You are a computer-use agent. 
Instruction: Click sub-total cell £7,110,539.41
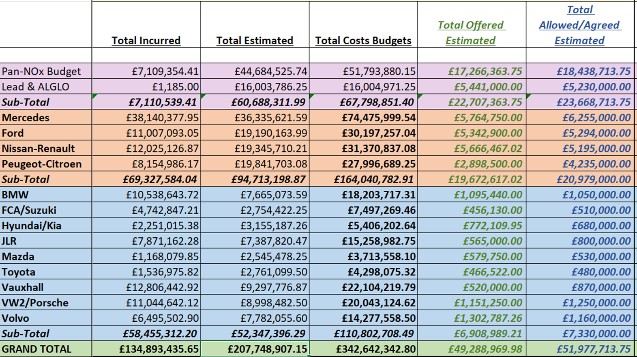coord(146,102)
